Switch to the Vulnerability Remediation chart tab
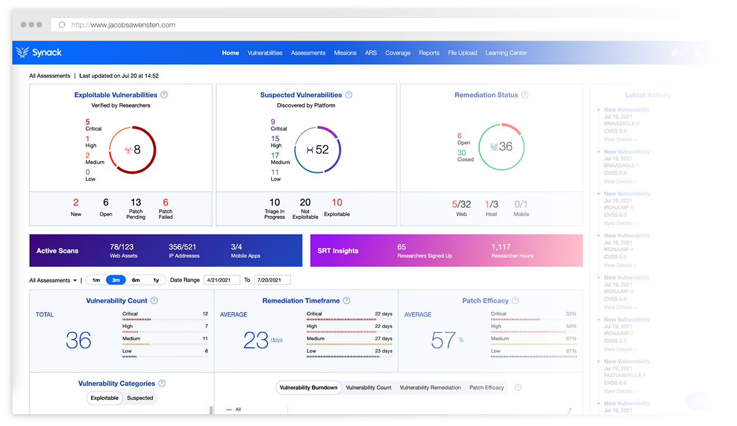 (430, 387)
